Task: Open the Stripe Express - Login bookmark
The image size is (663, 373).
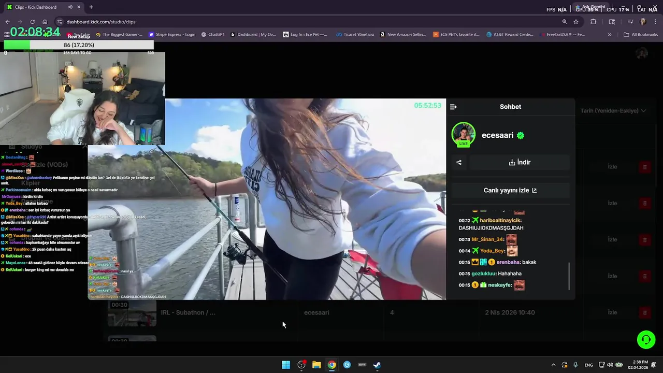Action: point(172,35)
